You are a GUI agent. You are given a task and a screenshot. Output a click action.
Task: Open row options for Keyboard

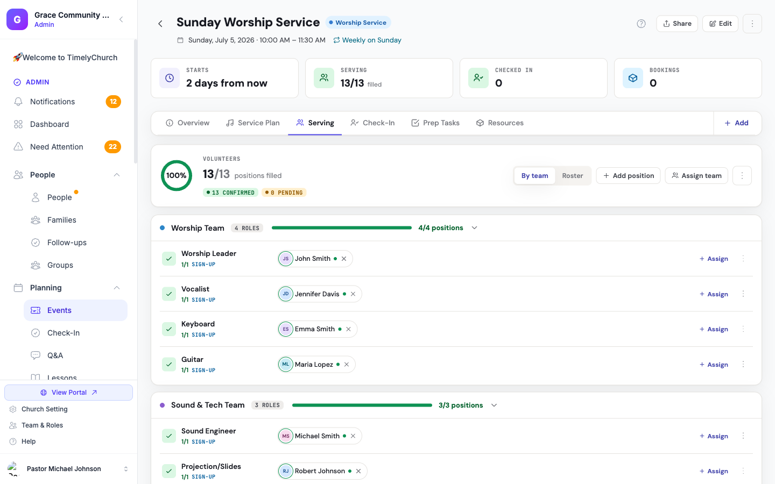(x=743, y=329)
